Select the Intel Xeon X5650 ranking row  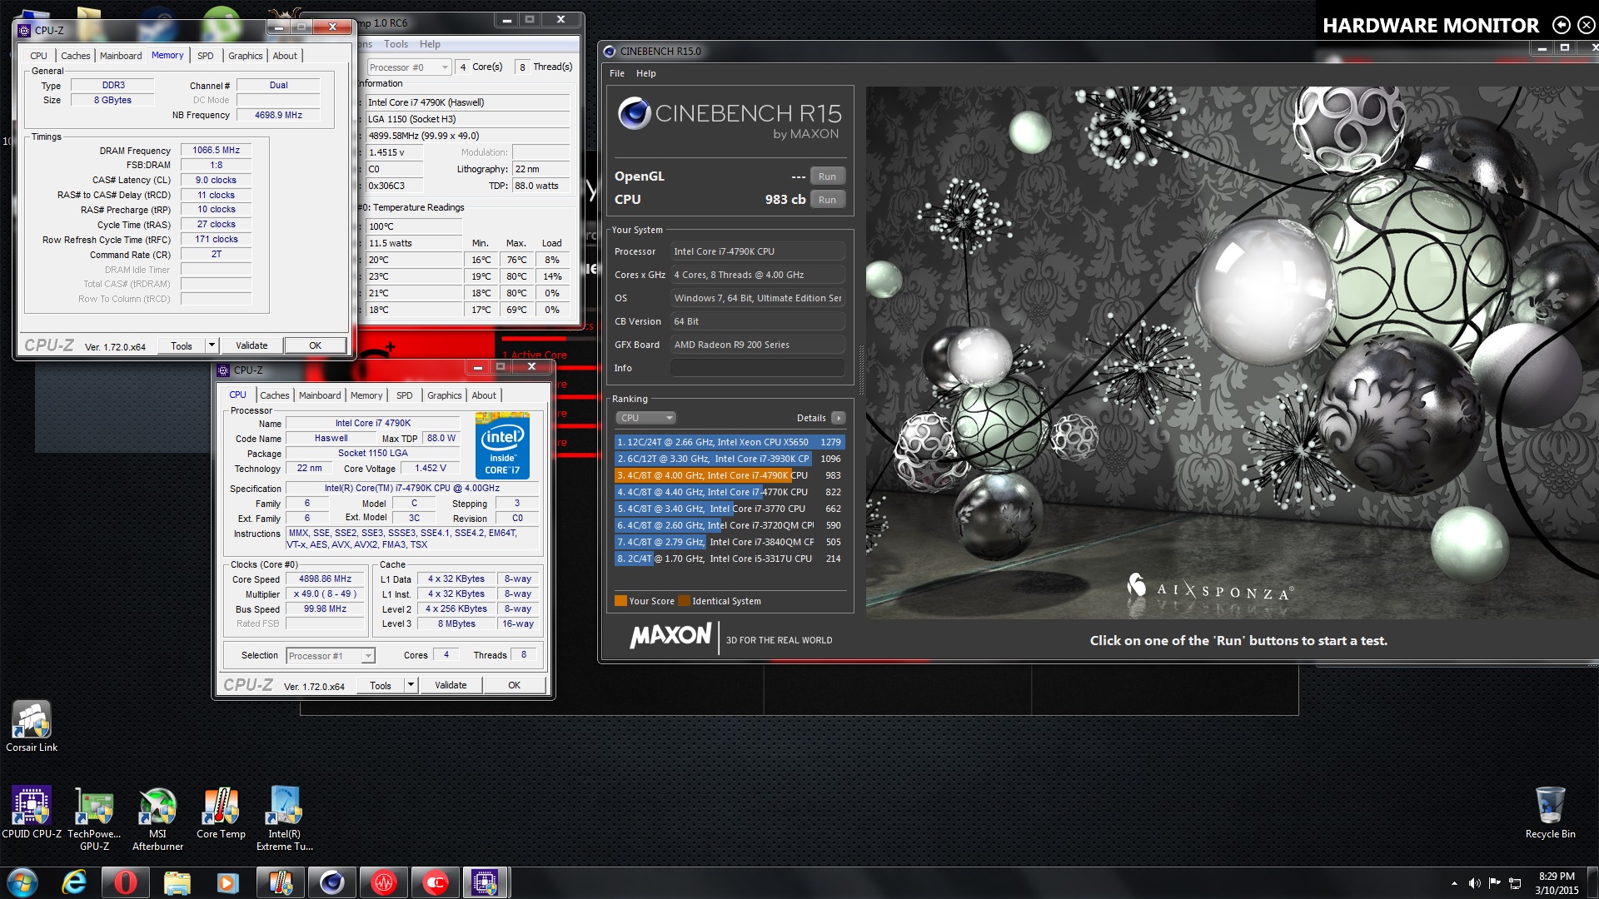730,442
